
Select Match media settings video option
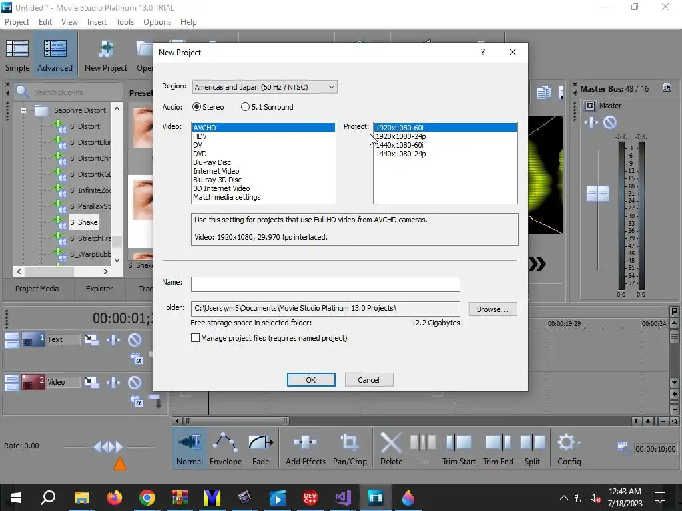(263, 197)
